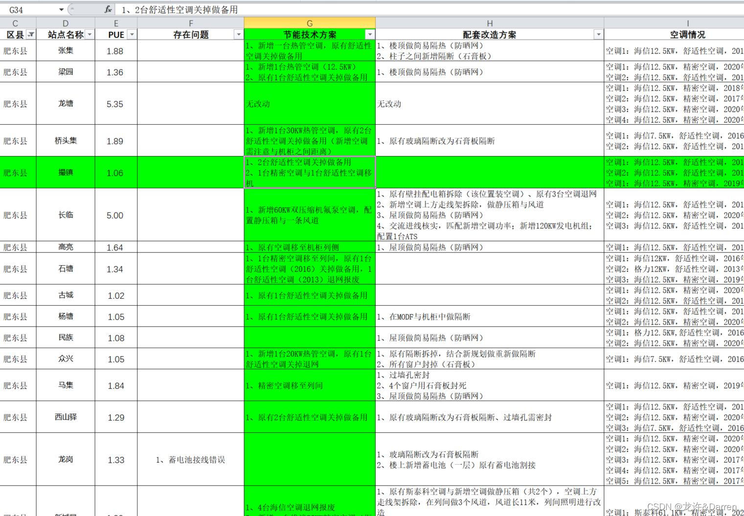Select the 精密空调移至列间 cell for 马集
Image resolution: width=744 pixels, height=516 pixels.
point(309,385)
